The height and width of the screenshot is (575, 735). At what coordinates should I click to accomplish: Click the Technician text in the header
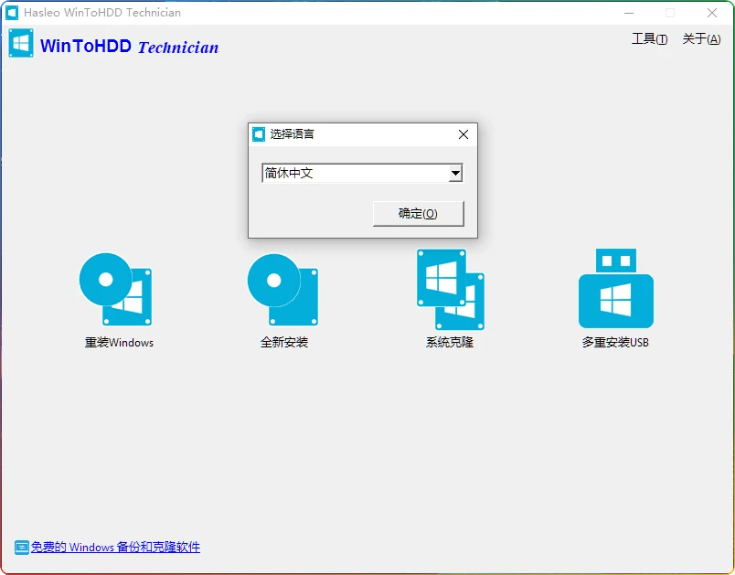pos(177,47)
